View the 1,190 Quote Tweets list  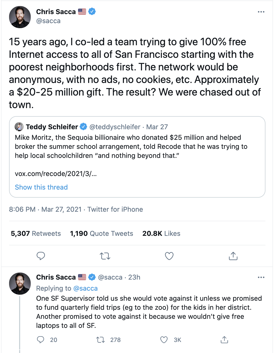point(101,234)
